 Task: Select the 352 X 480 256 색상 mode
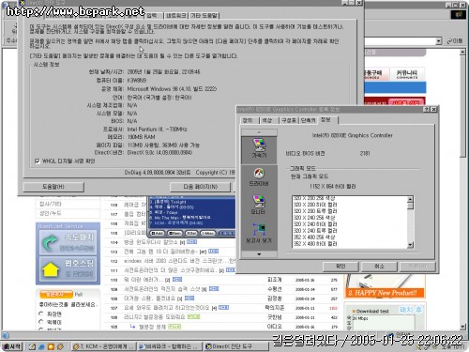point(314,237)
